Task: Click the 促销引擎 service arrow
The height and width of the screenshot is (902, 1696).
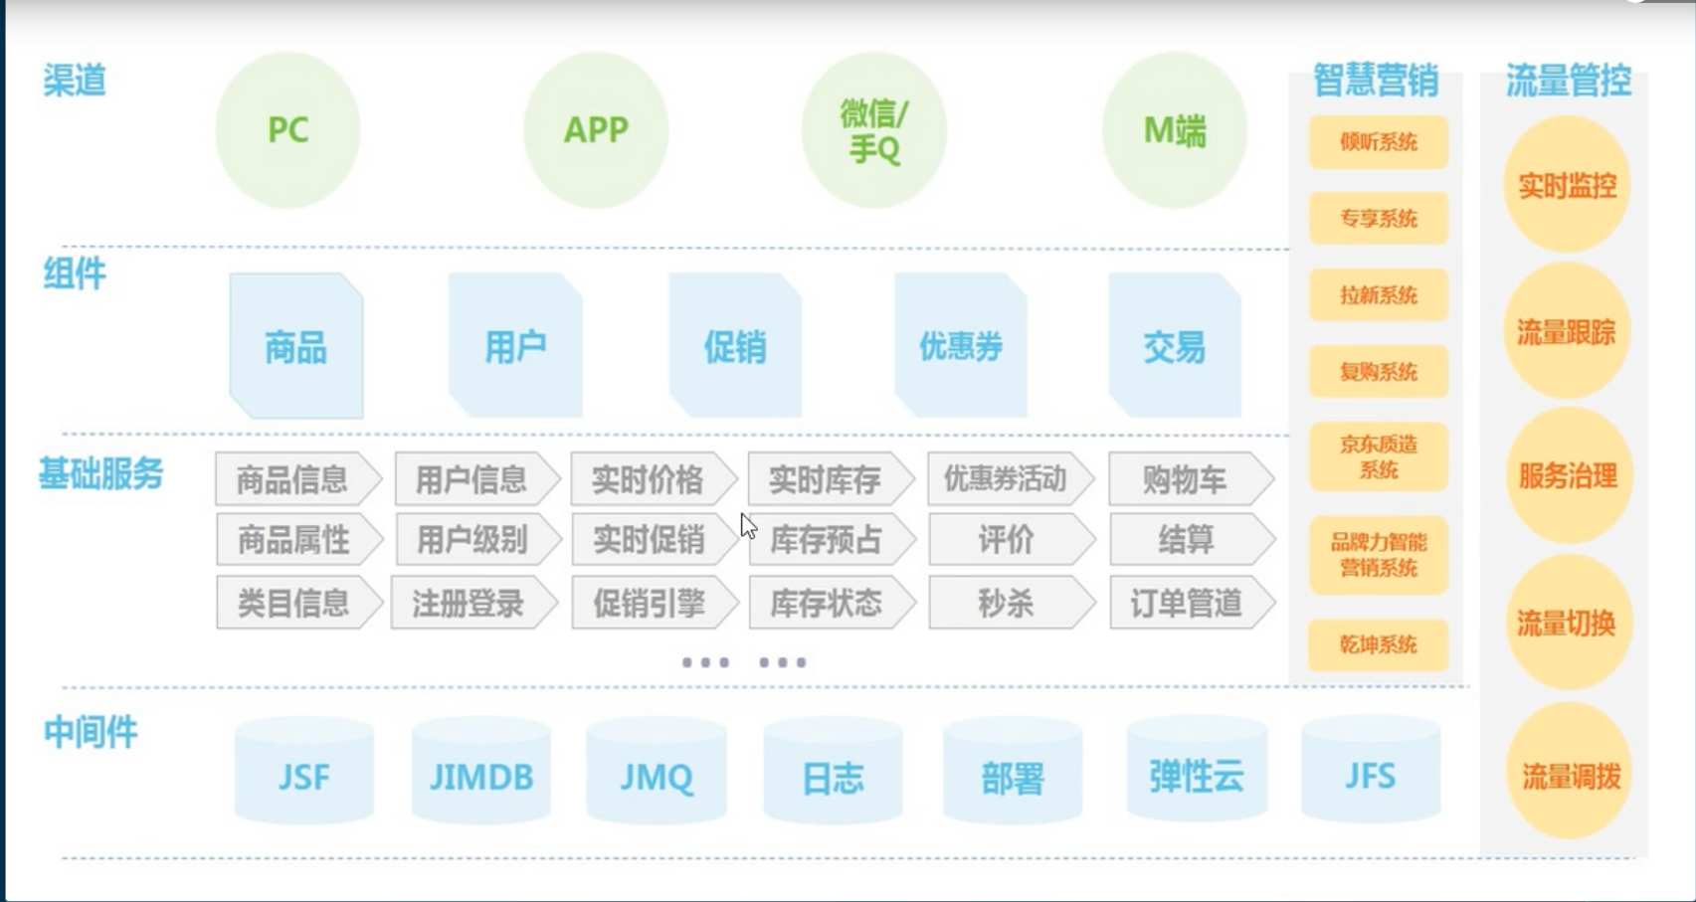Action: 656,603
